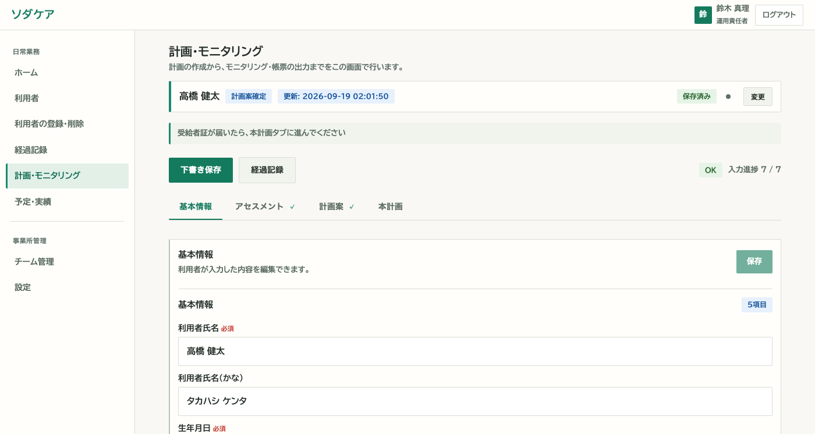Click the ソダケア logo
Image resolution: width=815 pixels, height=434 pixels.
coord(33,15)
